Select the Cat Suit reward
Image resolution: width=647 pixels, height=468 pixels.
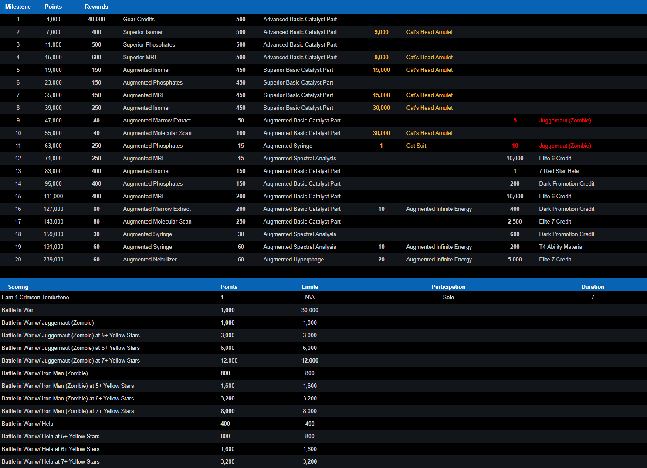tap(416, 146)
